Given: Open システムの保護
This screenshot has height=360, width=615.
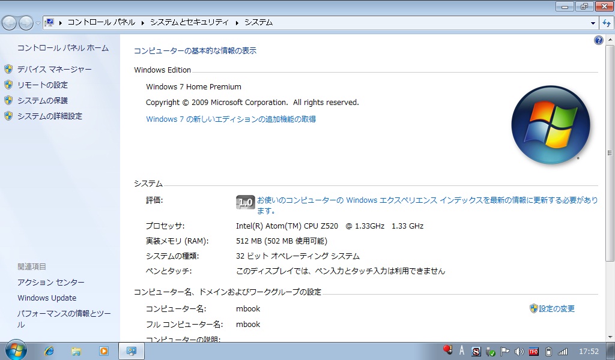Looking at the screenshot, I should 43,101.
